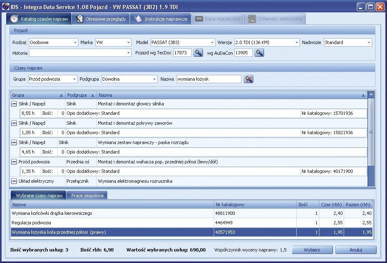Open the Marka dropdown showing VW
Viewport: 387px width, 263px height.
click(113, 42)
